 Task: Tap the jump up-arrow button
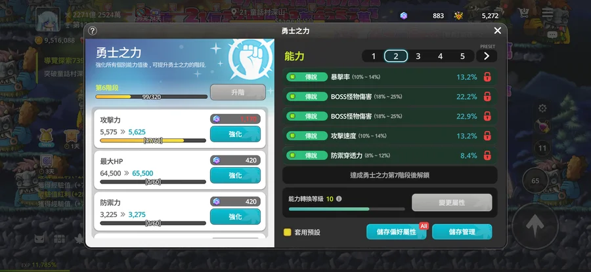click(535, 225)
